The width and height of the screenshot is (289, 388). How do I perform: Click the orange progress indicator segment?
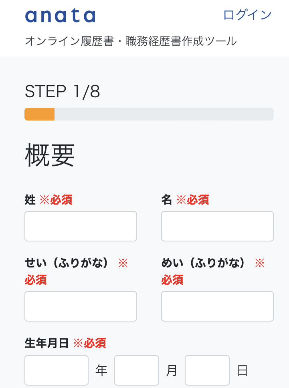point(40,114)
